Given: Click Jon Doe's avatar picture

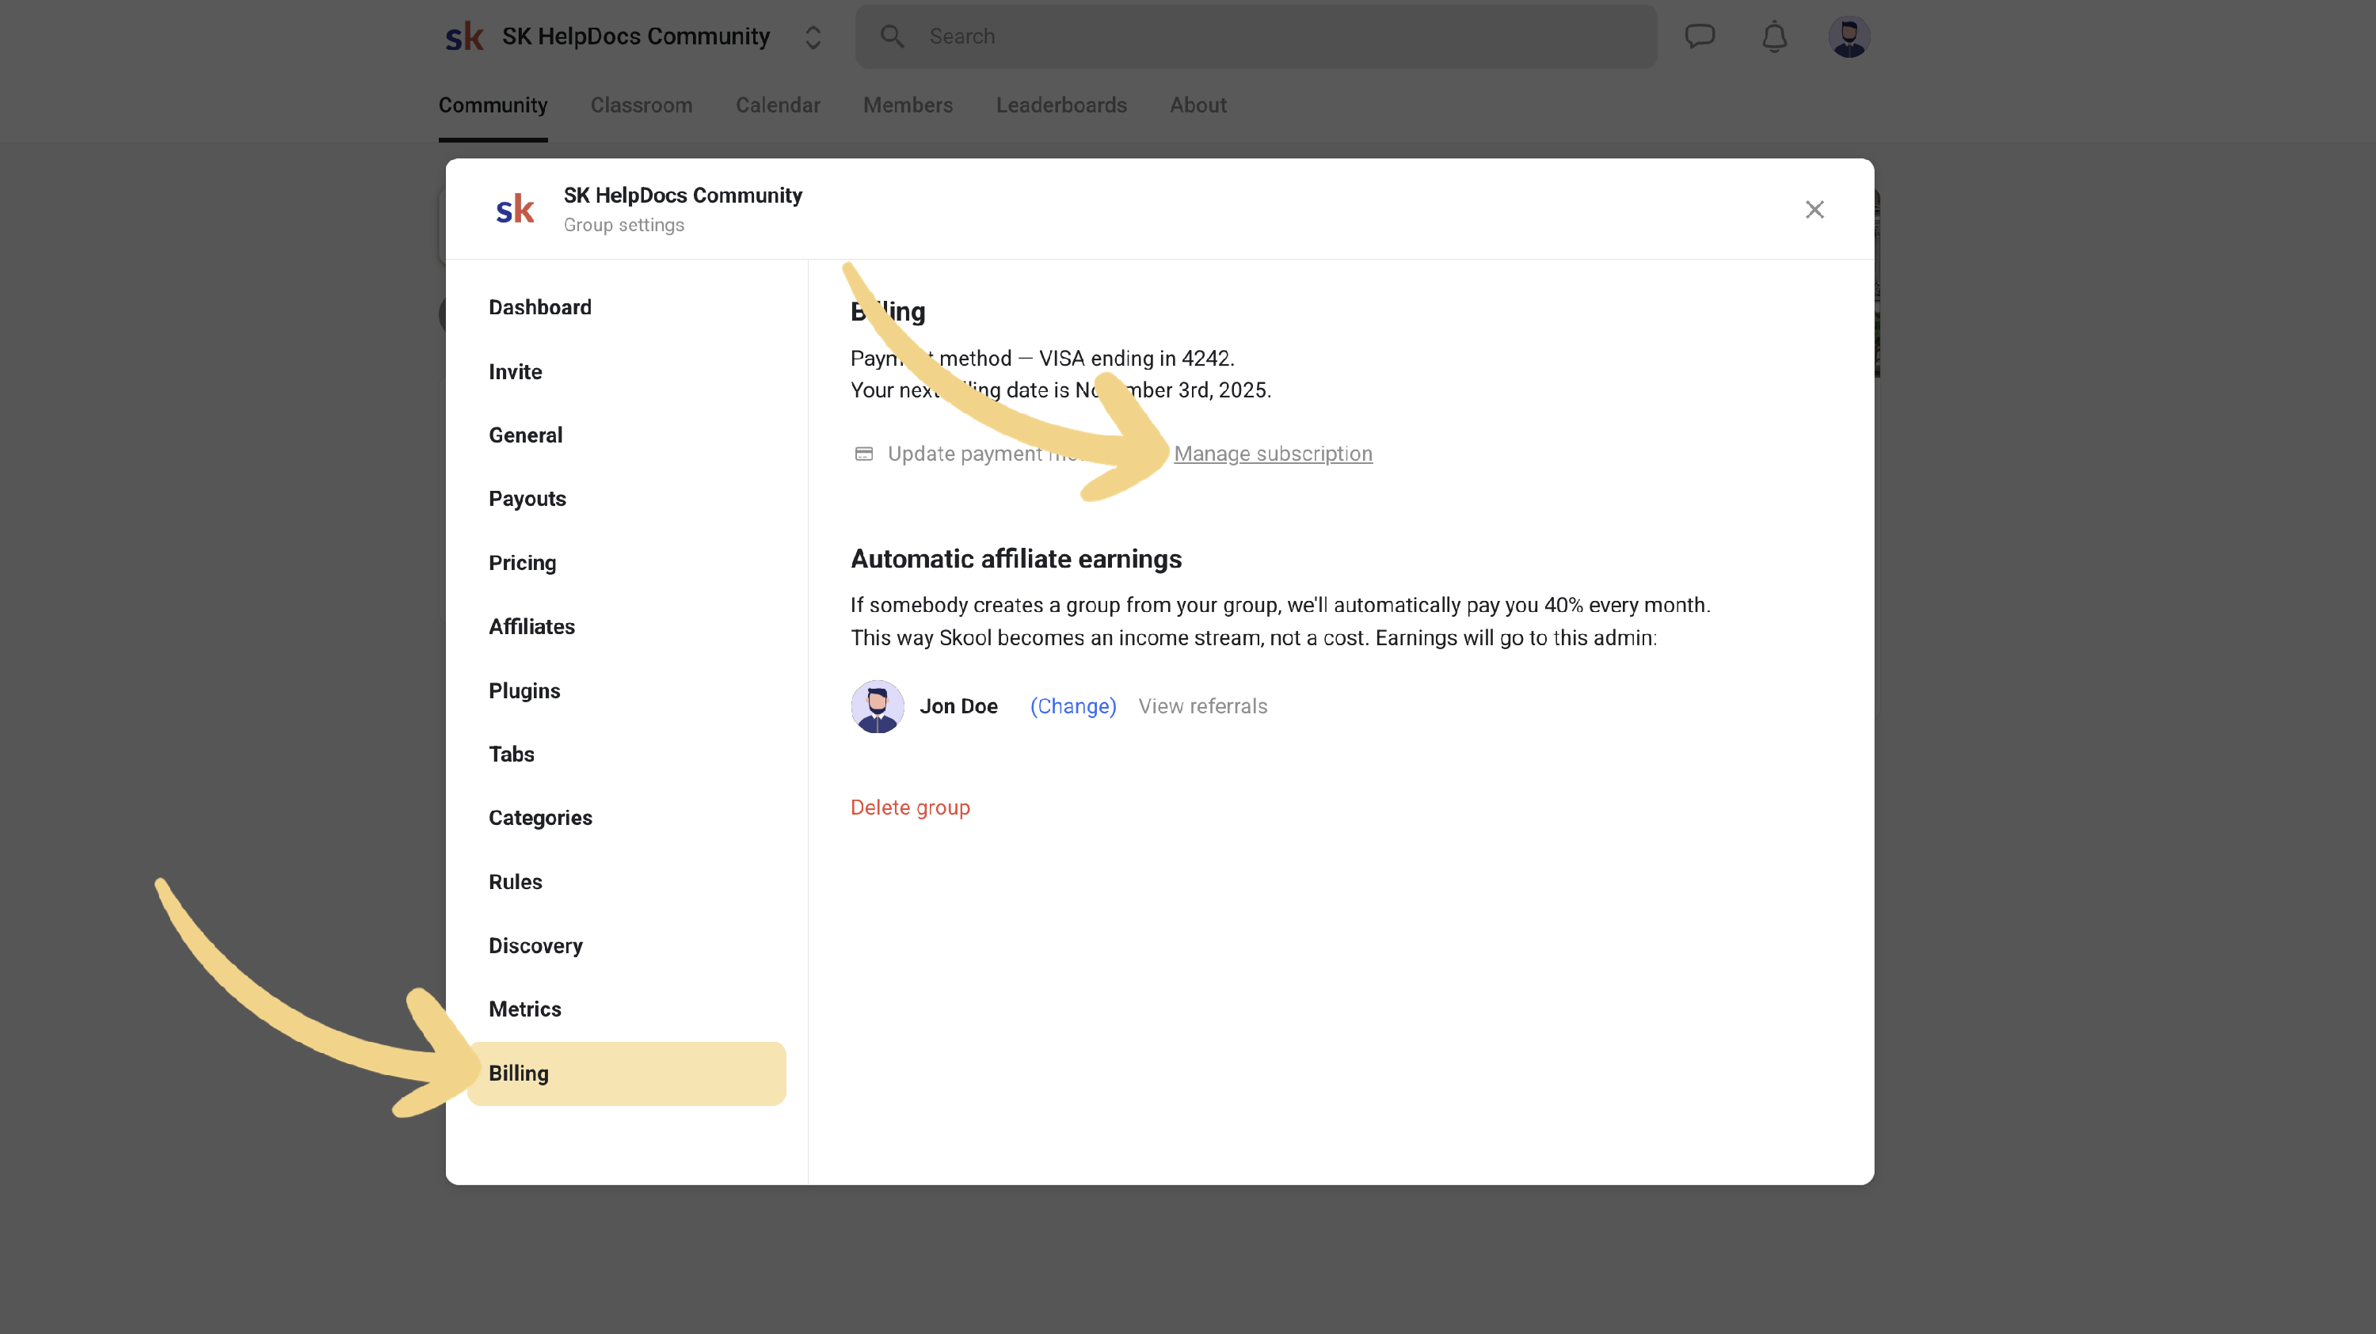Looking at the screenshot, I should coord(876,706).
